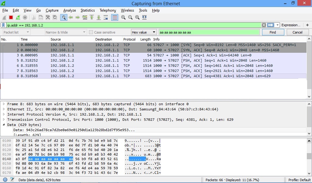Expand the Ethernet II details
The image size is (312, 183).
tap(4, 109)
